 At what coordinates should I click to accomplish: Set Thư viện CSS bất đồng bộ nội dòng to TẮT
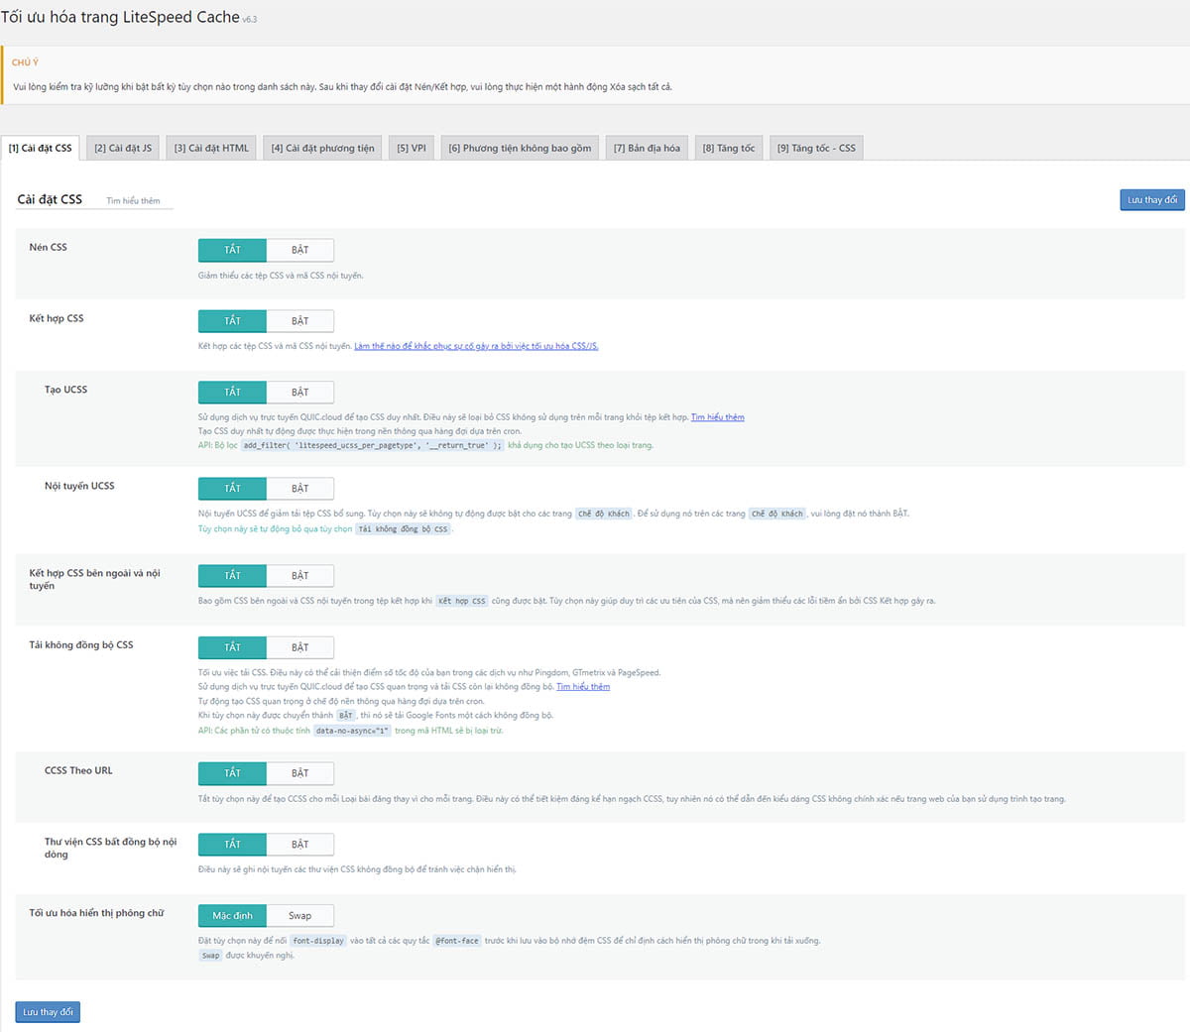point(232,845)
